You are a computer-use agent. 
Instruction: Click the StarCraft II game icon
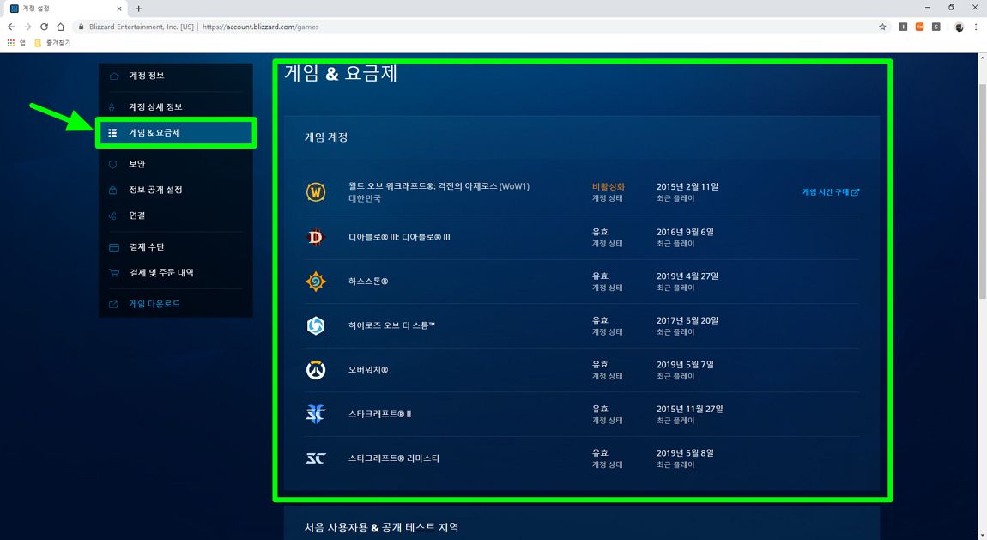[x=315, y=414]
